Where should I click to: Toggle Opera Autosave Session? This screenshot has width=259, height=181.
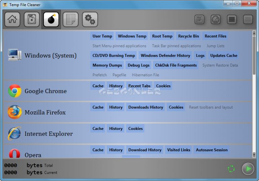[212, 150]
